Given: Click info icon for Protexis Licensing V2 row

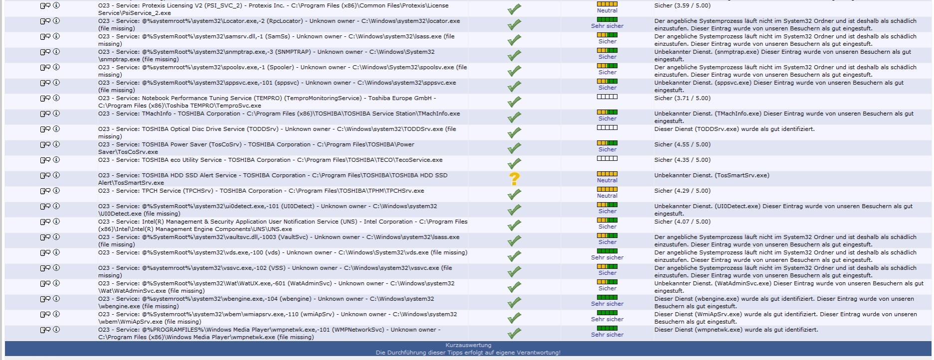Looking at the screenshot, I should (56, 5).
